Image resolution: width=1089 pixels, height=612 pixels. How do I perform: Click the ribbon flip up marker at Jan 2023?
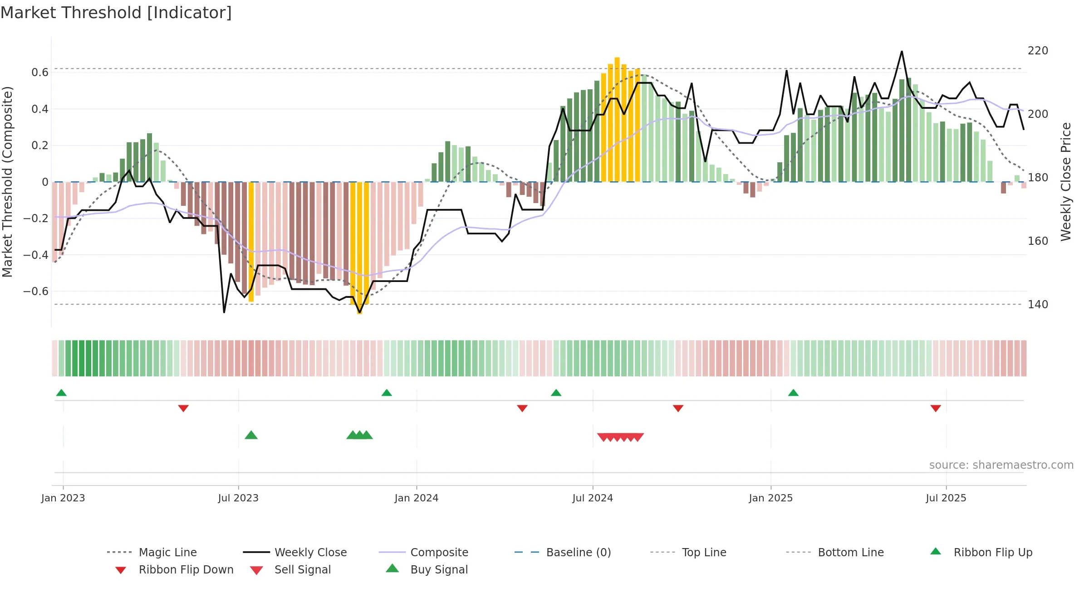click(x=61, y=393)
